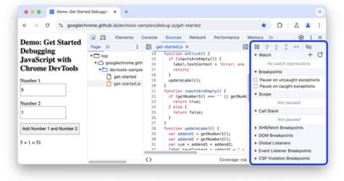The image size is (344, 181).
Task: Toggle the device toolbar icon
Action: click(103, 37)
